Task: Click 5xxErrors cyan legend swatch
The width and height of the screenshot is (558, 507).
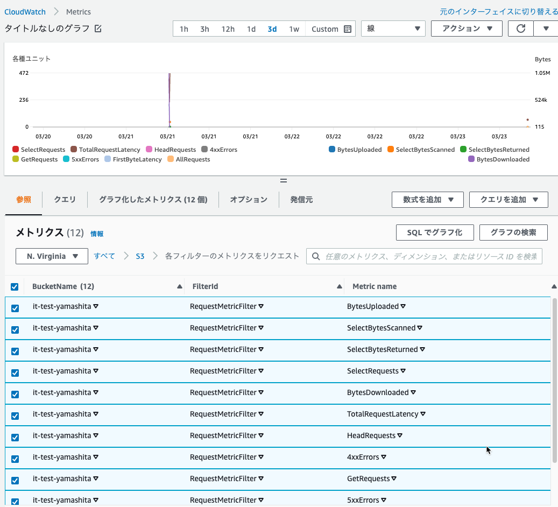Action: [66, 159]
